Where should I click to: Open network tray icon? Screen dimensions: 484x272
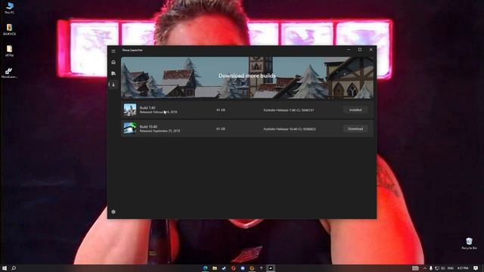click(x=437, y=268)
